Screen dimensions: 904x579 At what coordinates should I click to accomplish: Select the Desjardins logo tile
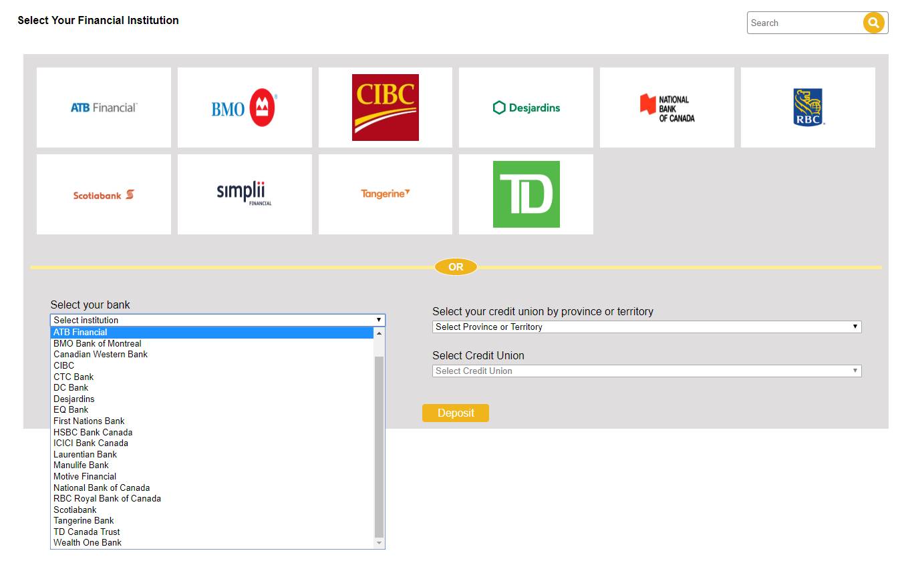(x=526, y=108)
